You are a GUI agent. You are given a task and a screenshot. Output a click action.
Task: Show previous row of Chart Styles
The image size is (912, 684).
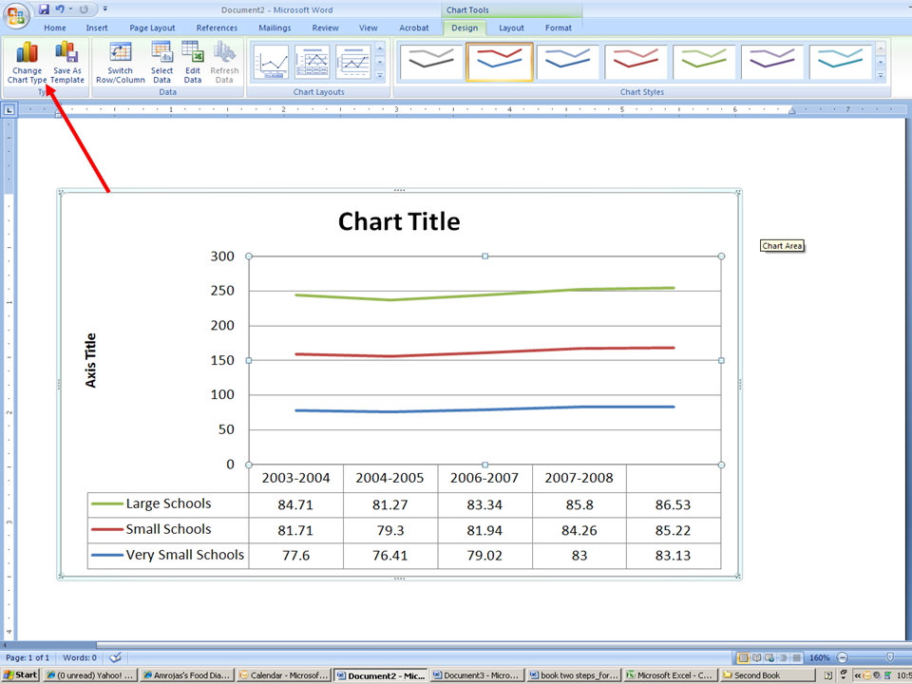[x=881, y=48]
